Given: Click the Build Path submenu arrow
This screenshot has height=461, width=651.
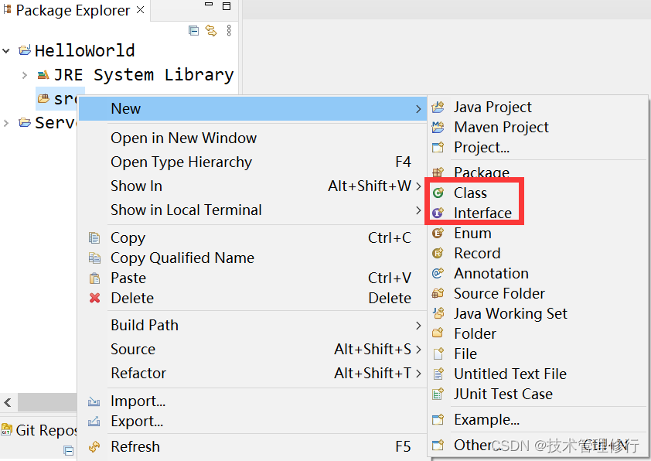Looking at the screenshot, I should point(418,326).
